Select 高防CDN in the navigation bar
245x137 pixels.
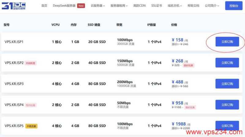(x=140, y=6)
